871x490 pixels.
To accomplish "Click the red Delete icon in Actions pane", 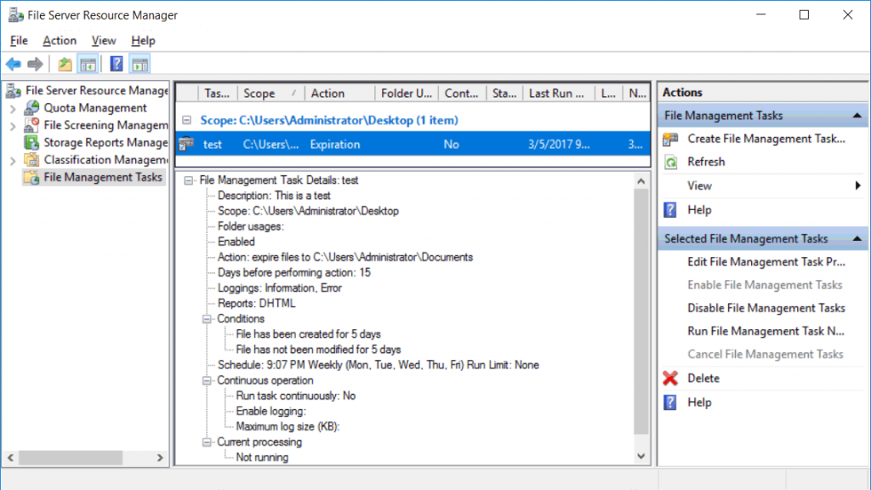I will click(671, 378).
